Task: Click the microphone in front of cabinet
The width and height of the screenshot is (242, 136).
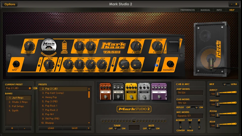Action: point(211,63)
